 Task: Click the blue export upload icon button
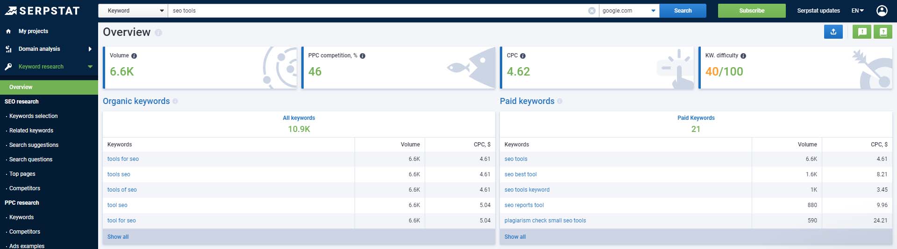click(x=833, y=32)
